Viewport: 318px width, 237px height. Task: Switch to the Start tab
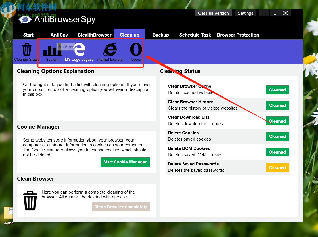coord(28,35)
